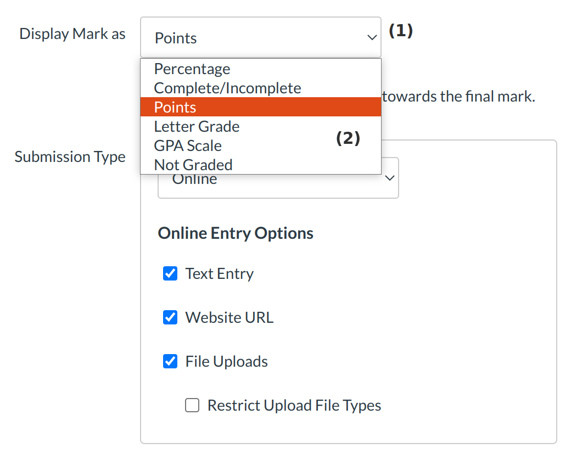The width and height of the screenshot is (571, 454).
Task: Click the chevron arrow beside Points
Action: [372, 38]
